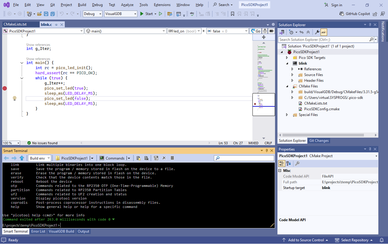Screen dimensions: 388x244
Task: Click the GitHub Copilot button
Action: point(355,14)
